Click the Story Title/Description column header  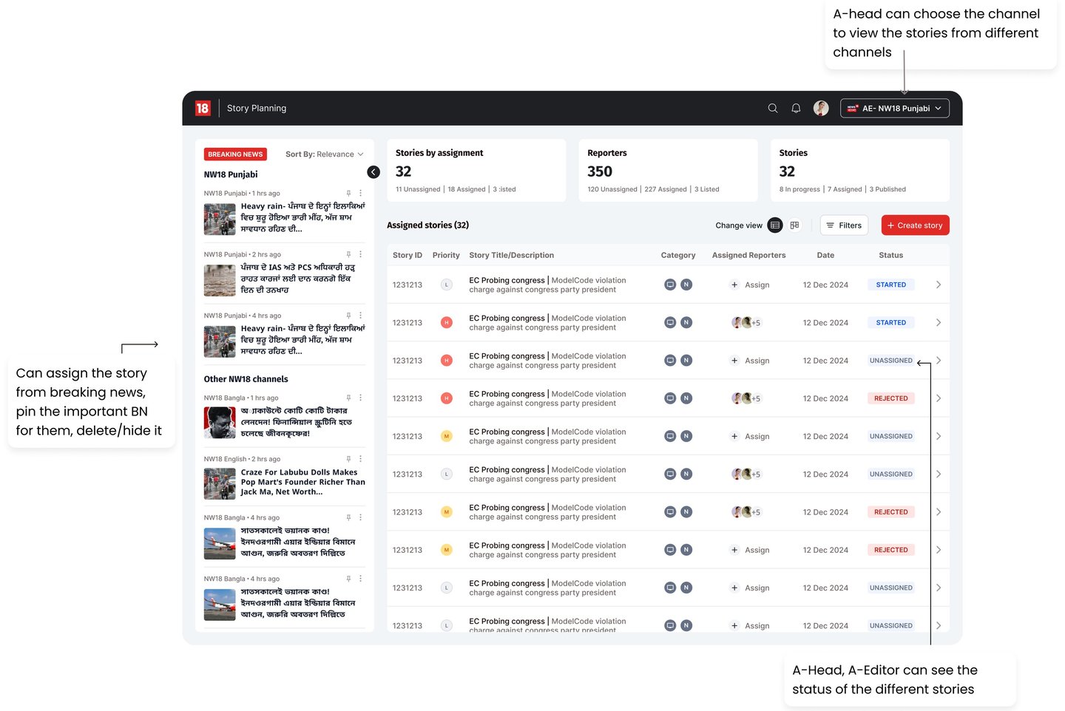click(512, 255)
